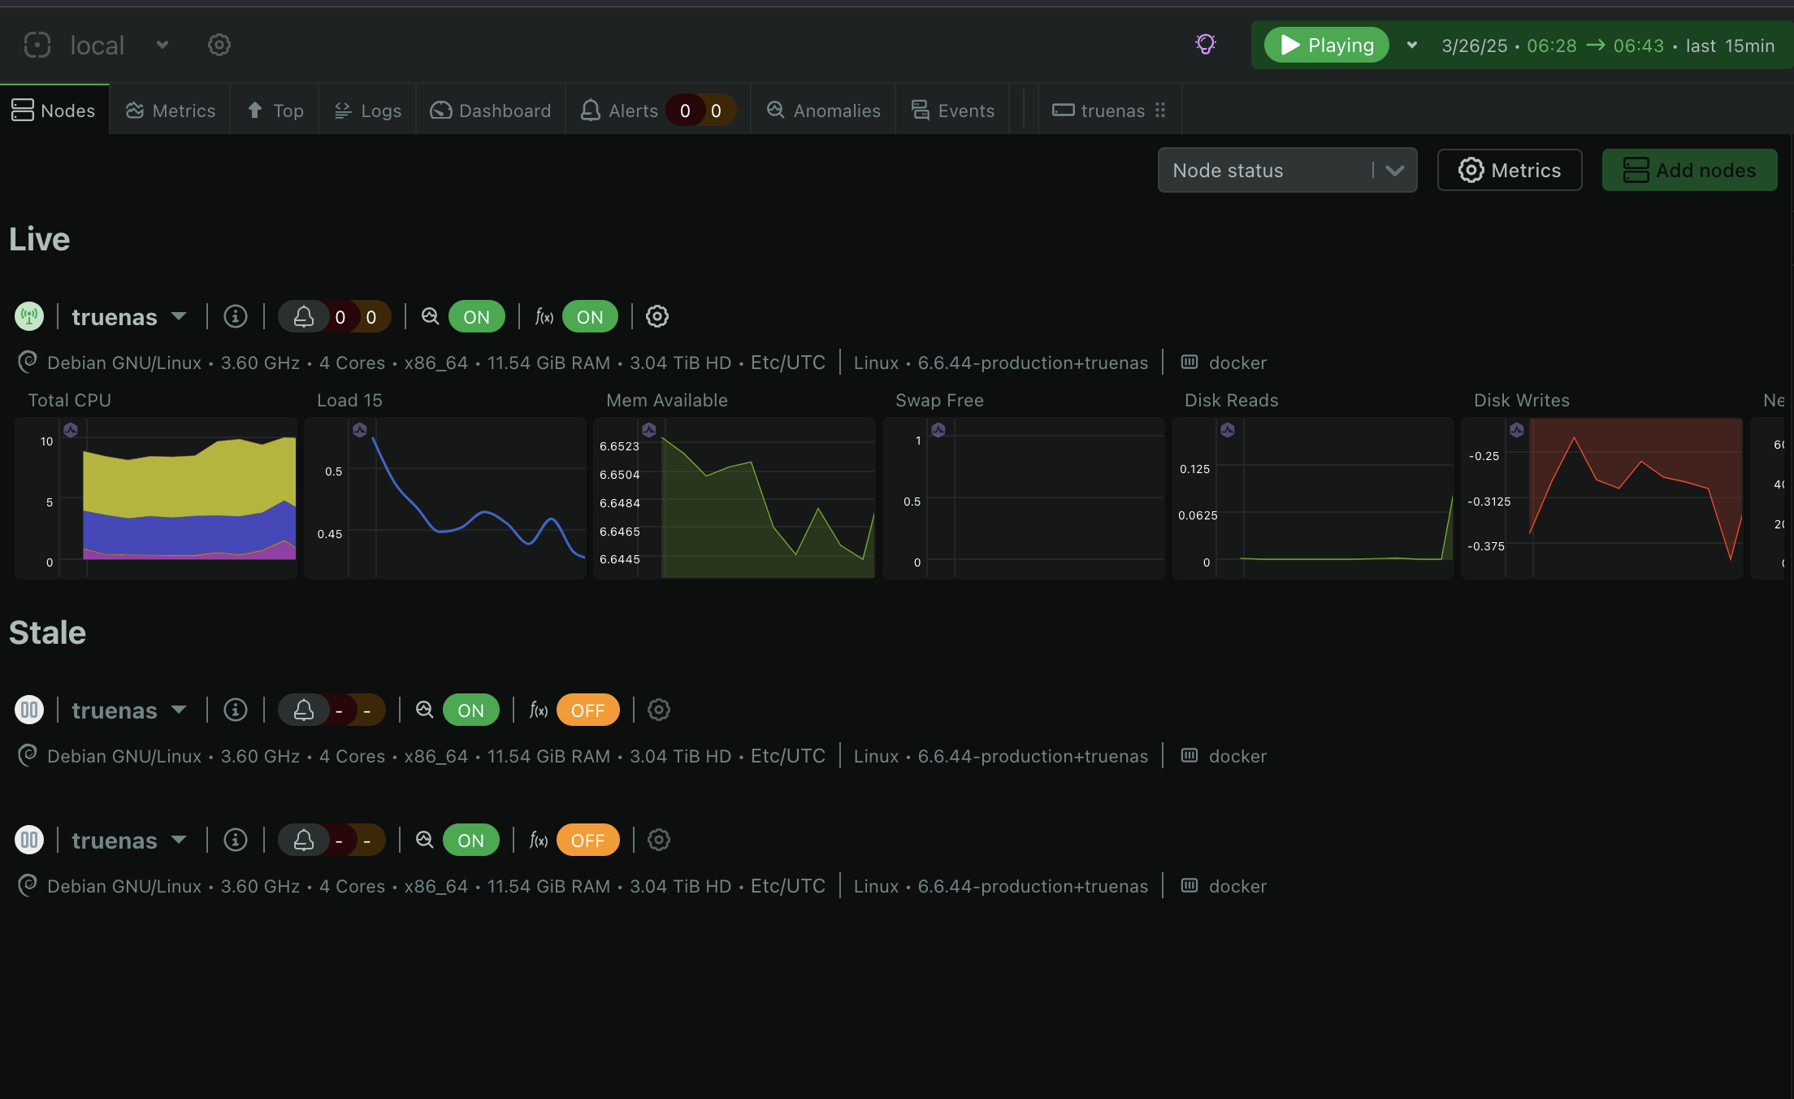Open dropdown arrow next to Playing button
Image resolution: width=1794 pixels, height=1099 pixels.
1412,45
